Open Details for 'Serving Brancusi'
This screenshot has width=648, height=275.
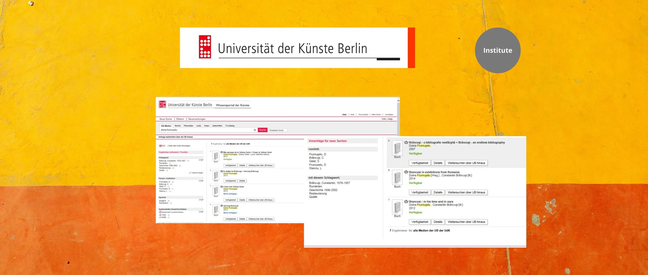tap(242, 219)
